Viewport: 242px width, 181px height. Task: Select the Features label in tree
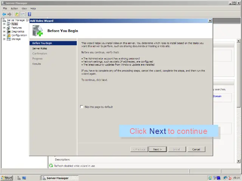tap(17, 28)
